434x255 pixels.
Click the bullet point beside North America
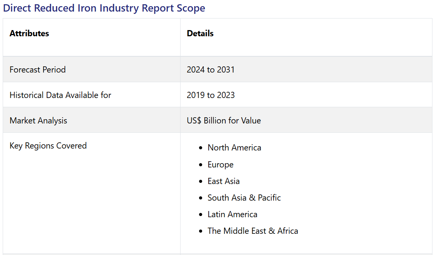point(200,148)
